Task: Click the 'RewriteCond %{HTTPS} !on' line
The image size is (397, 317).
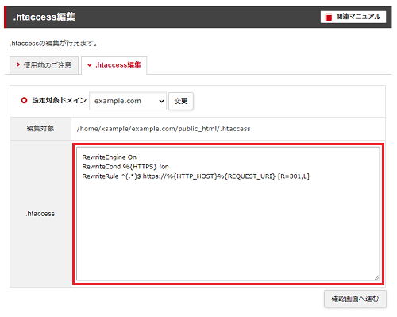Action: click(x=125, y=167)
